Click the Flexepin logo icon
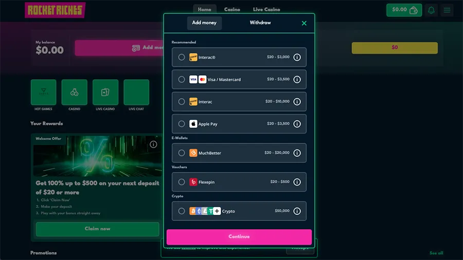463x260 pixels. click(x=193, y=182)
